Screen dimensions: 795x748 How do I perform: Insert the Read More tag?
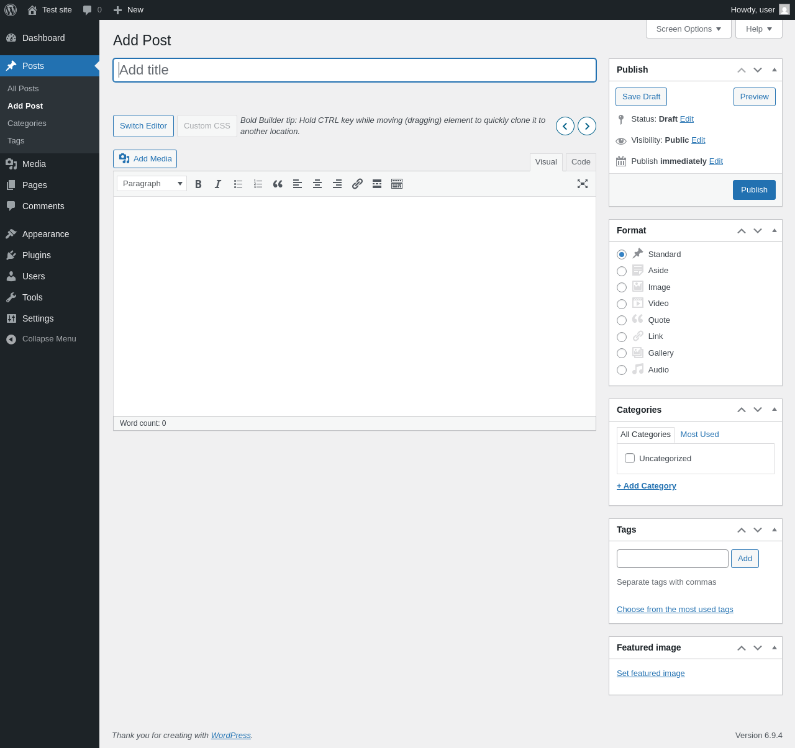pyautogui.click(x=377, y=184)
